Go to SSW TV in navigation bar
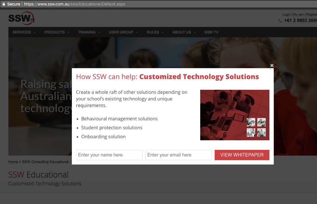The image size is (317, 204). click(x=211, y=32)
